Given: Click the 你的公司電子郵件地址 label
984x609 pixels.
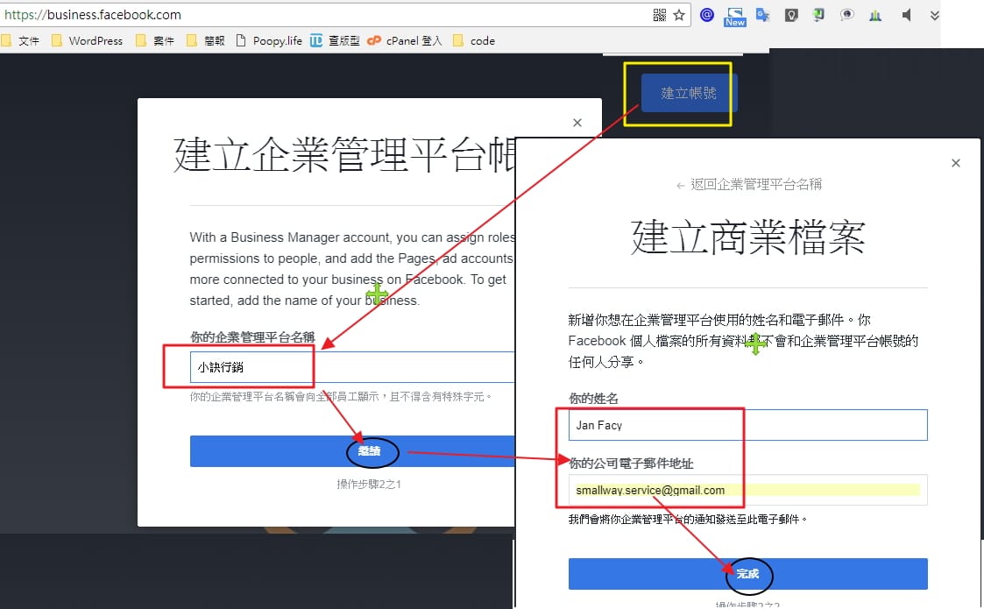Looking at the screenshot, I should 631,464.
